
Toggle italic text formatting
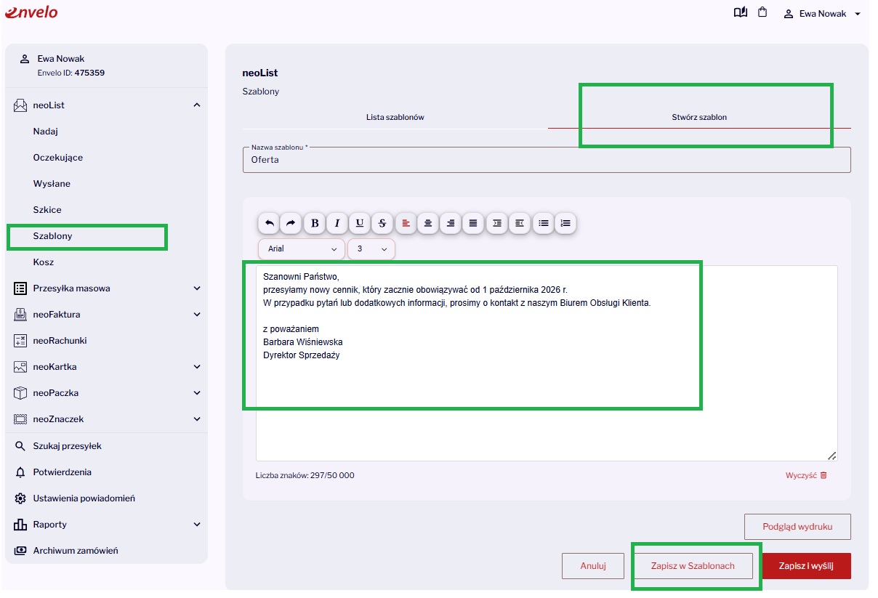click(337, 223)
